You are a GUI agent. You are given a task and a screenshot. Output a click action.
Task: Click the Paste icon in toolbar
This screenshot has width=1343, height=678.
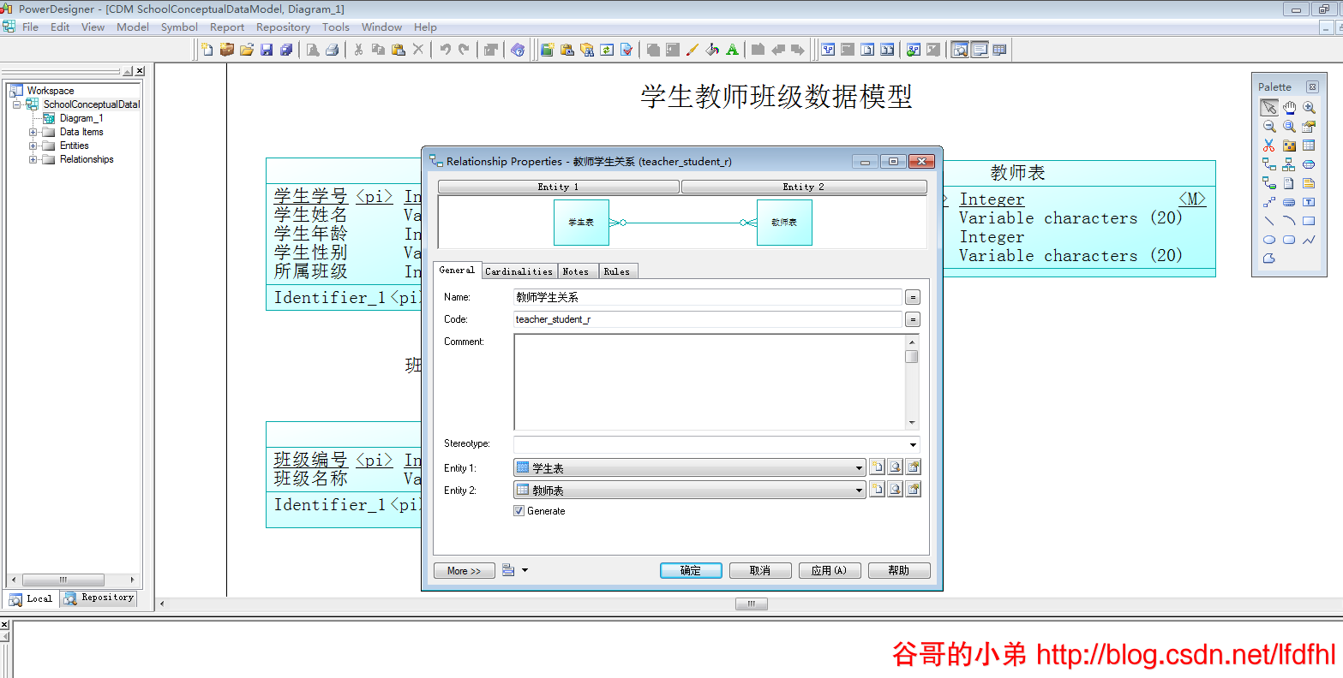pos(399,50)
